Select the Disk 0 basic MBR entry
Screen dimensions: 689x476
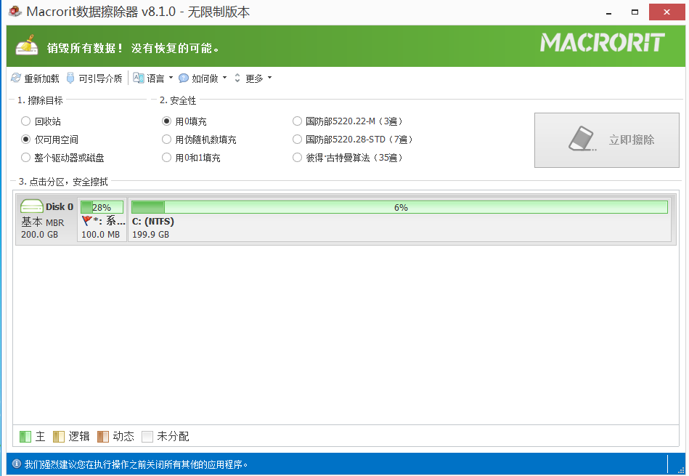pyautogui.click(x=46, y=219)
